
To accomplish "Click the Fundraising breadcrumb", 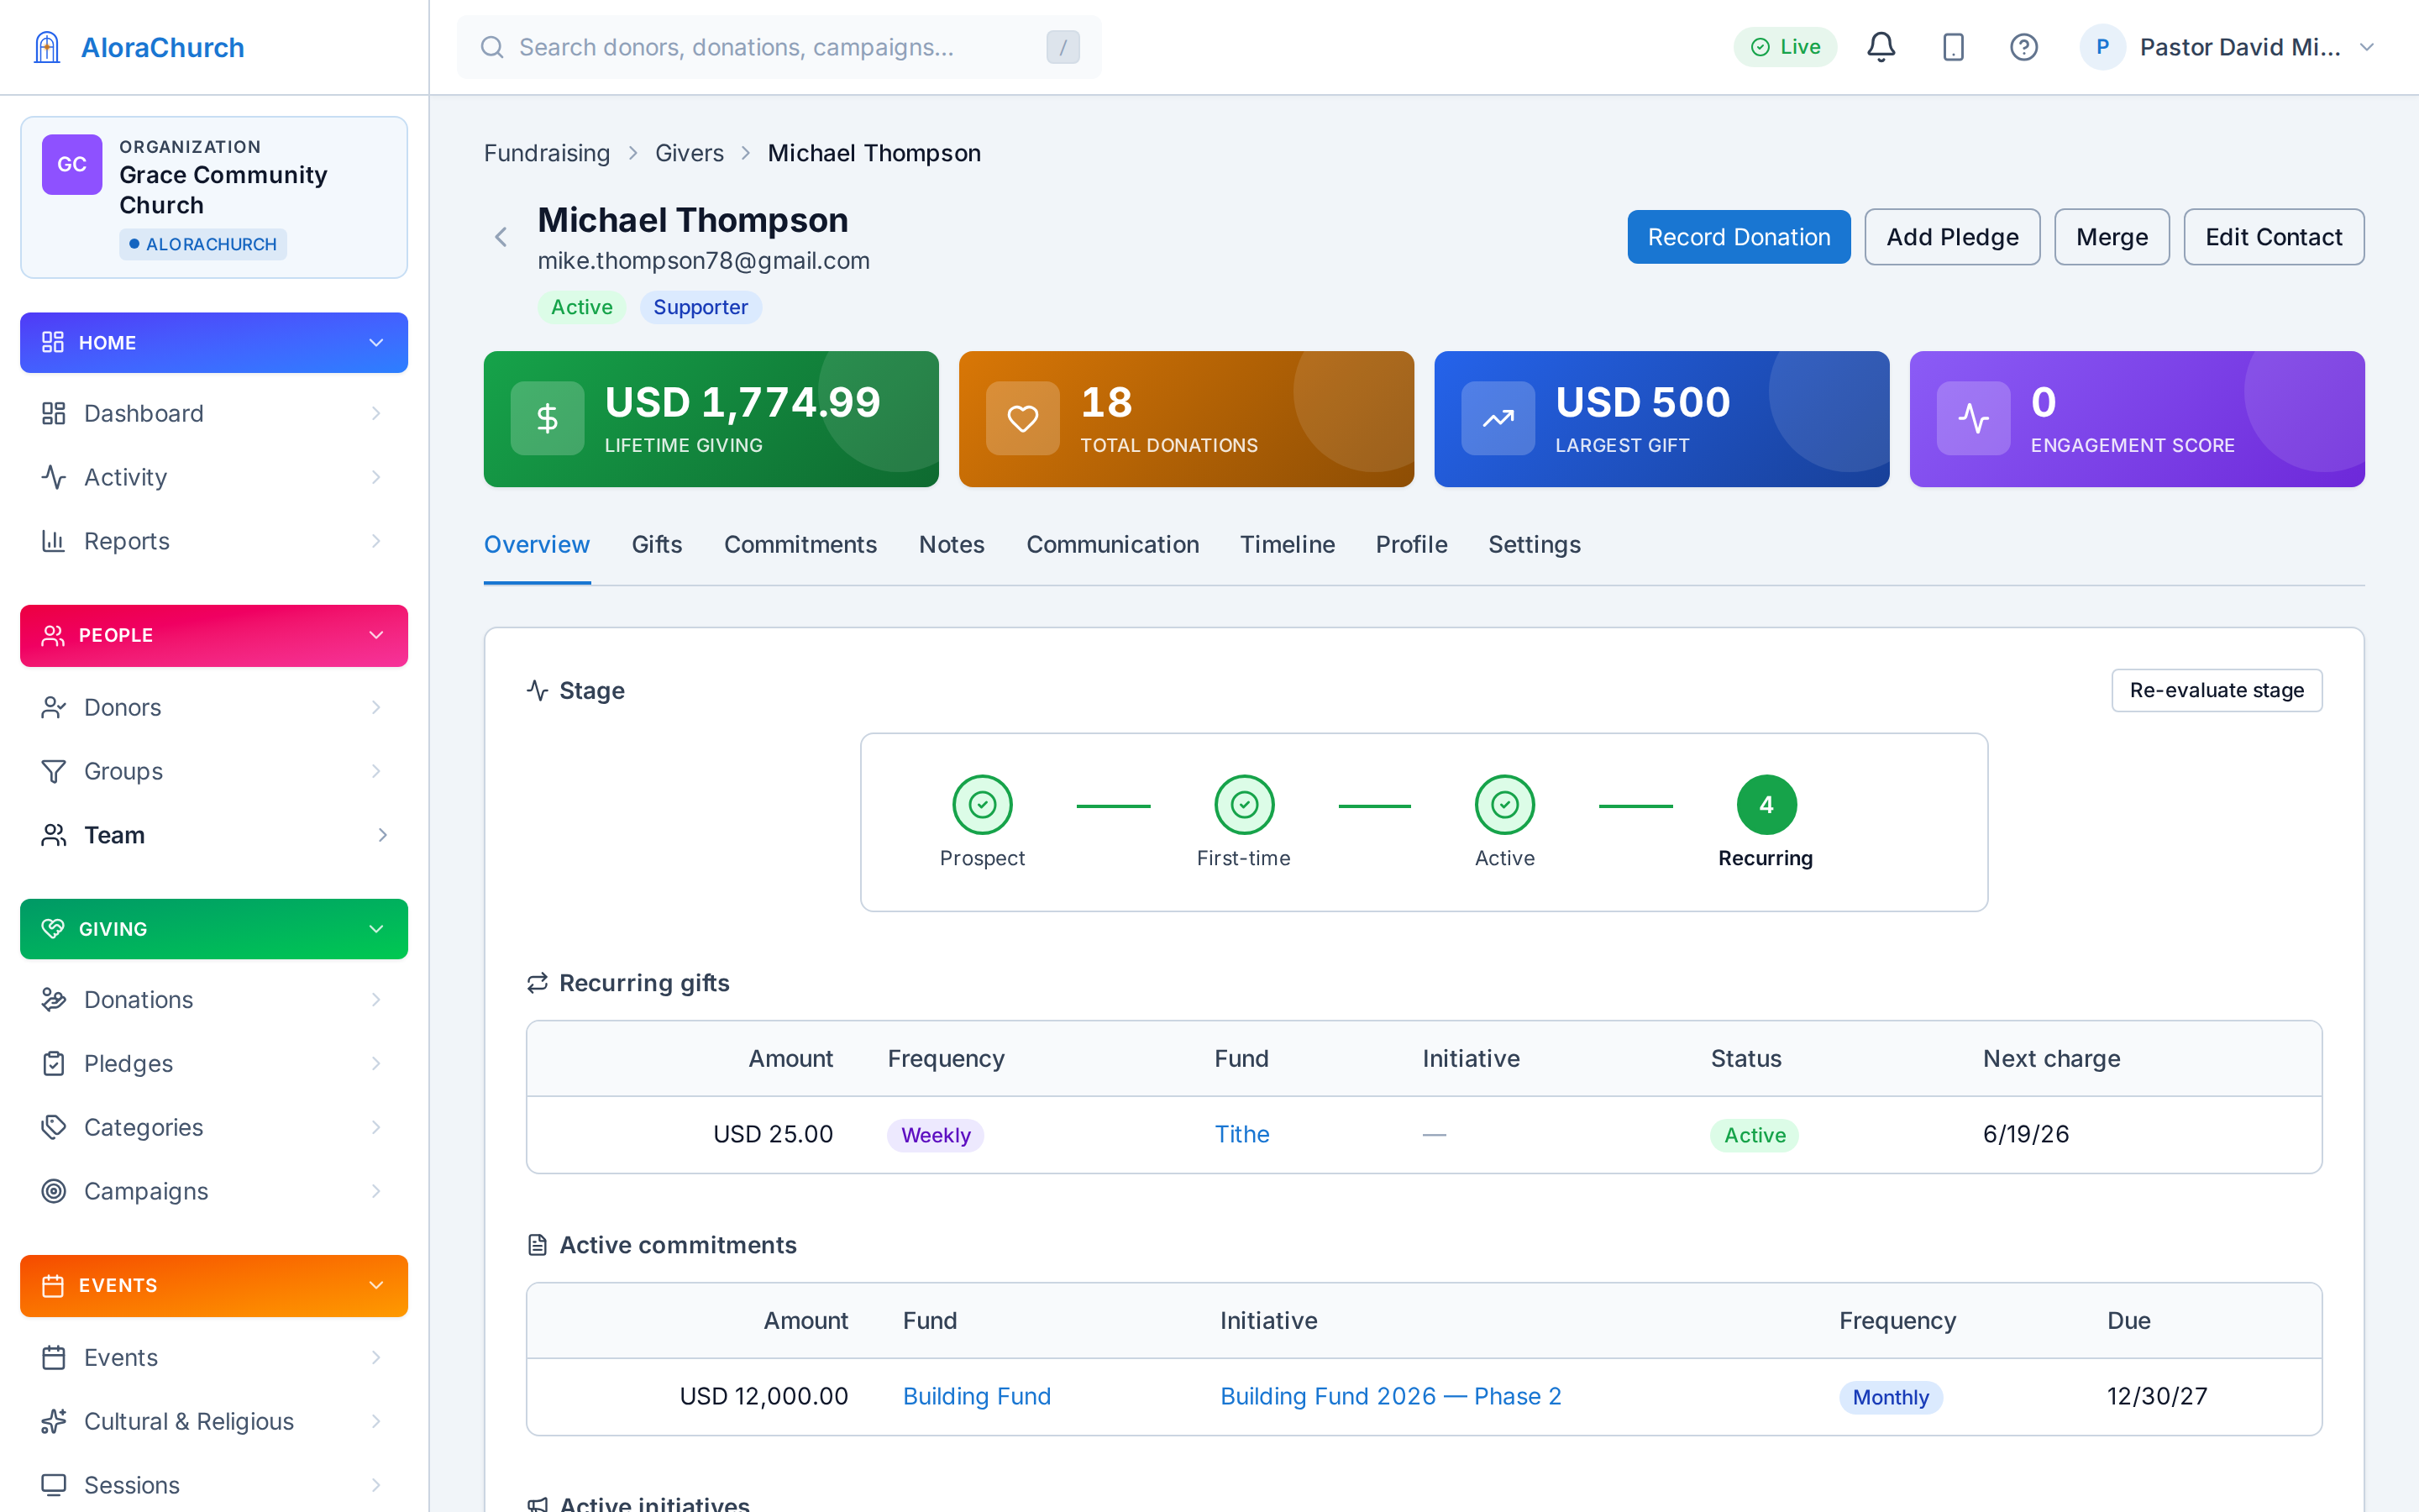I will (x=547, y=153).
